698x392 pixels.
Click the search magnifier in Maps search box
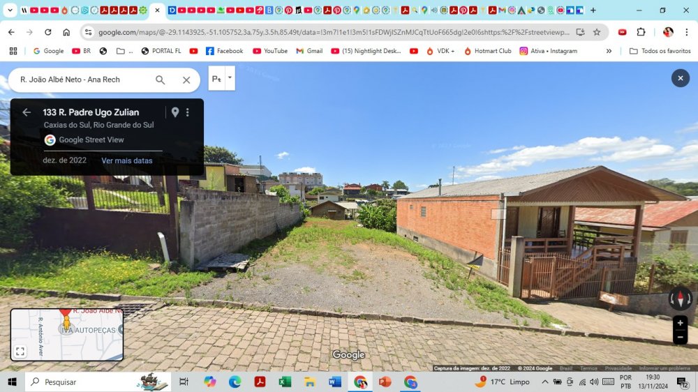click(x=161, y=80)
